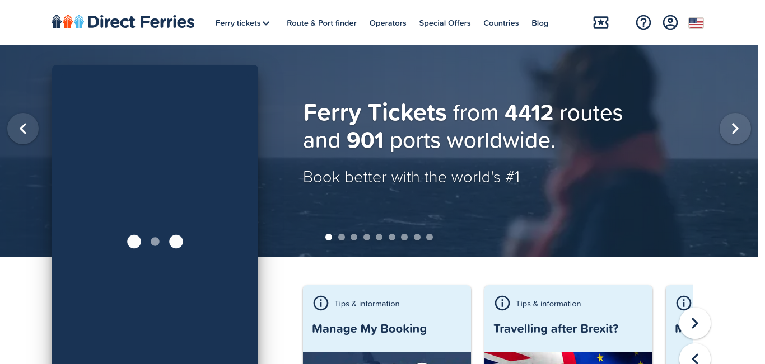The height and width of the screenshot is (364, 765).
Task: Go to previous hero banner slide
Action: pos(23,129)
